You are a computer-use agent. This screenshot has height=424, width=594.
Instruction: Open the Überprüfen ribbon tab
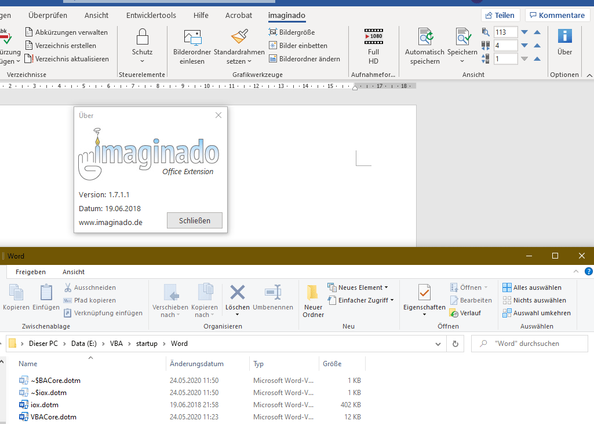coord(48,15)
